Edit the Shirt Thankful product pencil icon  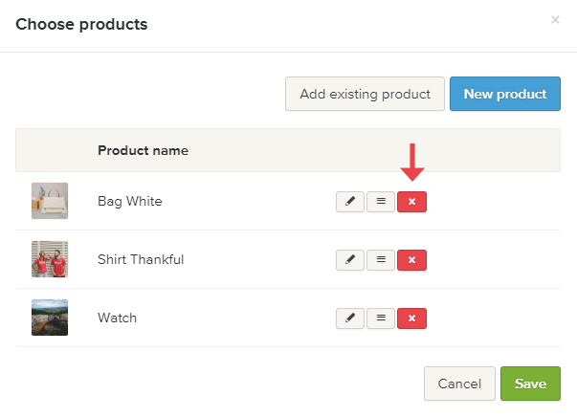point(350,260)
